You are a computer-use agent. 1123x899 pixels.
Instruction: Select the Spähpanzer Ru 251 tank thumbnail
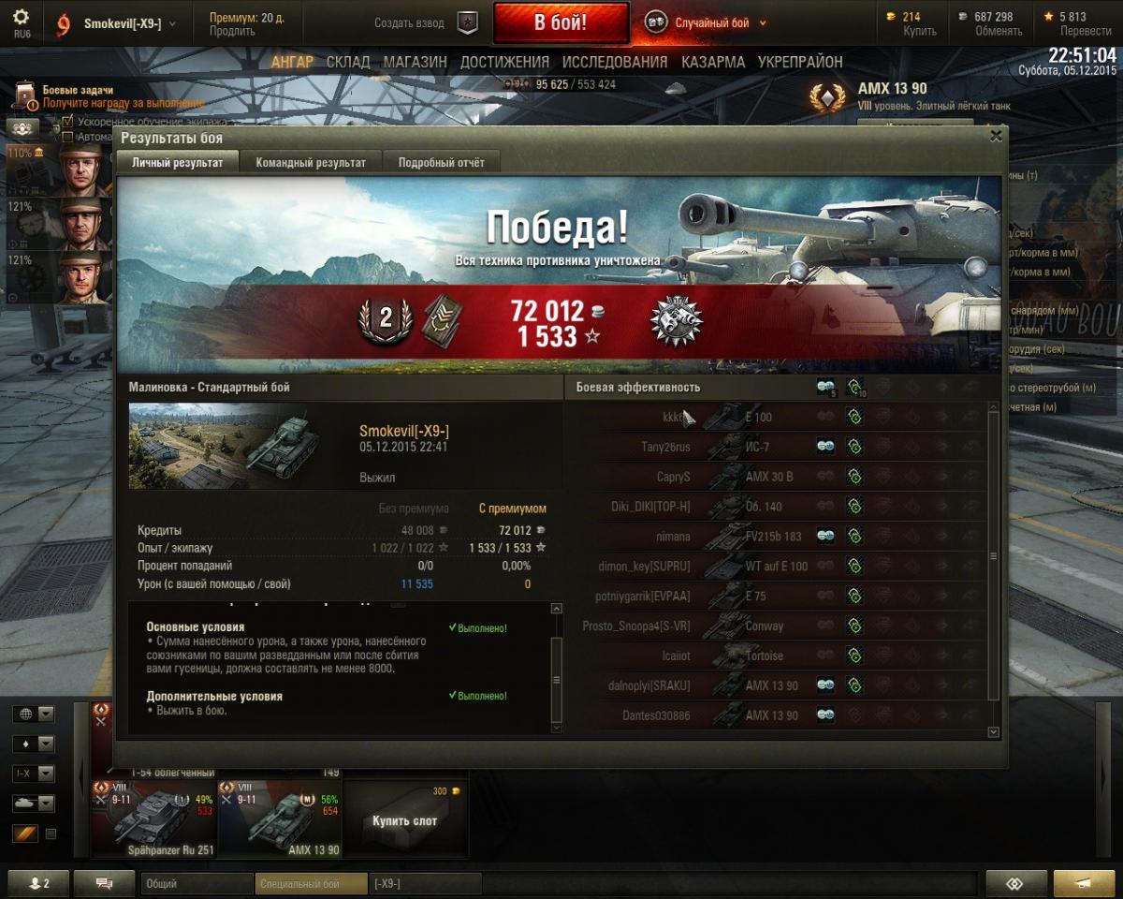[154, 818]
